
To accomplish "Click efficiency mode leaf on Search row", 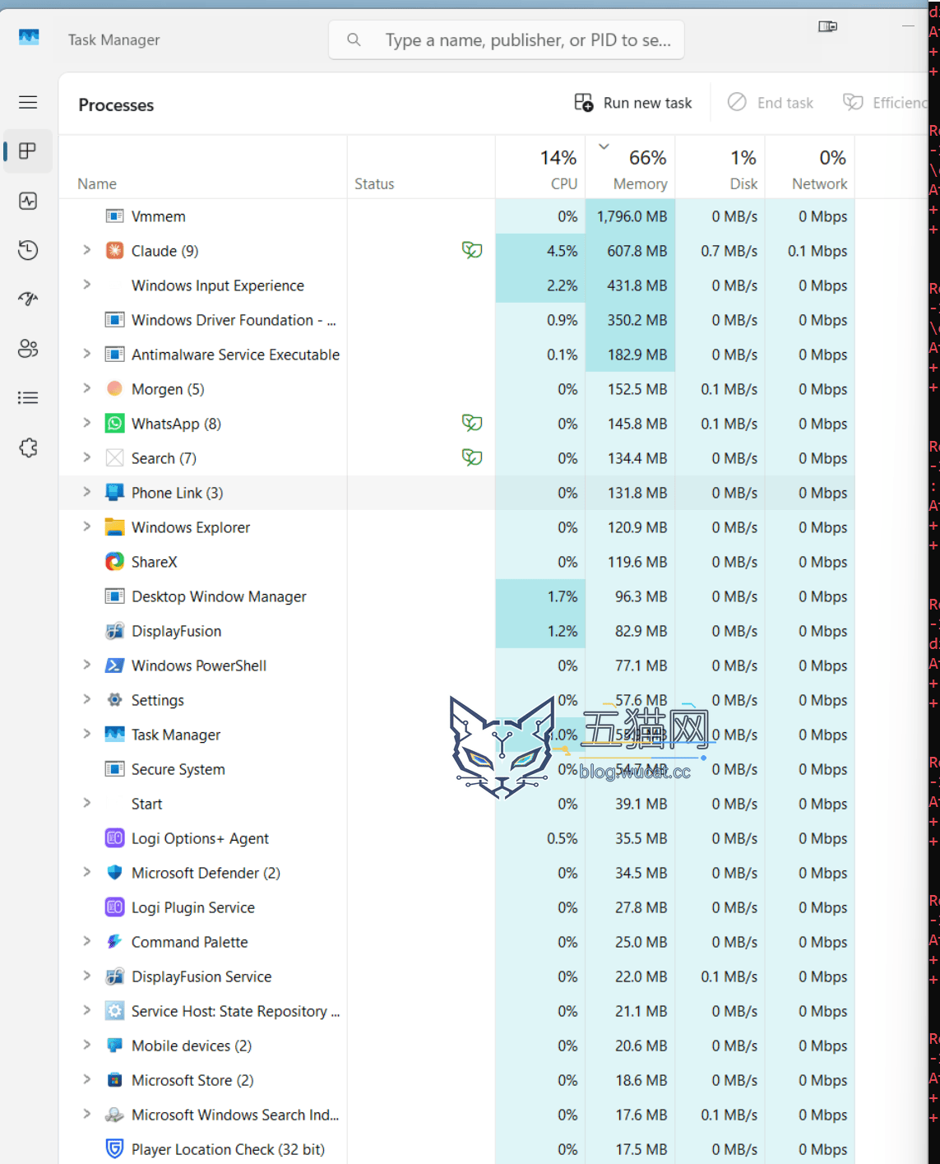I will point(472,457).
